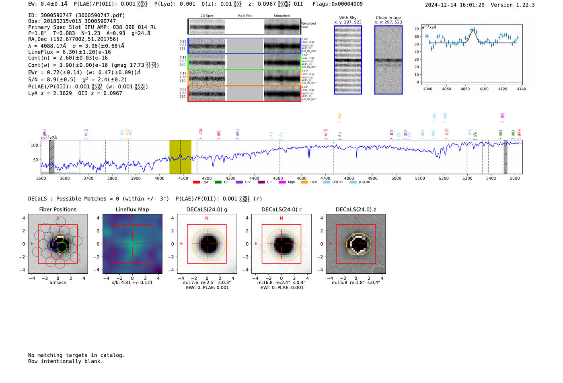The height and width of the screenshot is (383, 563).
Task: Click the Primary Spec_Slot_IFU_AMP text
Action: 92,27
